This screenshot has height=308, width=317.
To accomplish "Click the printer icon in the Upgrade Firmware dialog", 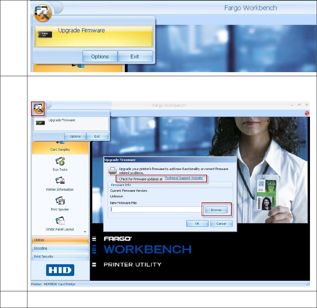I will pyautogui.click(x=112, y=171).
